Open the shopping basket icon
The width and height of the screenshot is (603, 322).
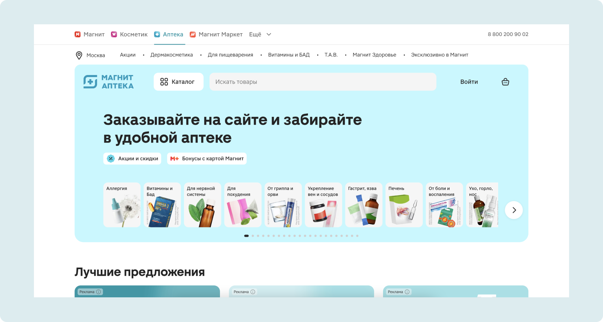505,82
